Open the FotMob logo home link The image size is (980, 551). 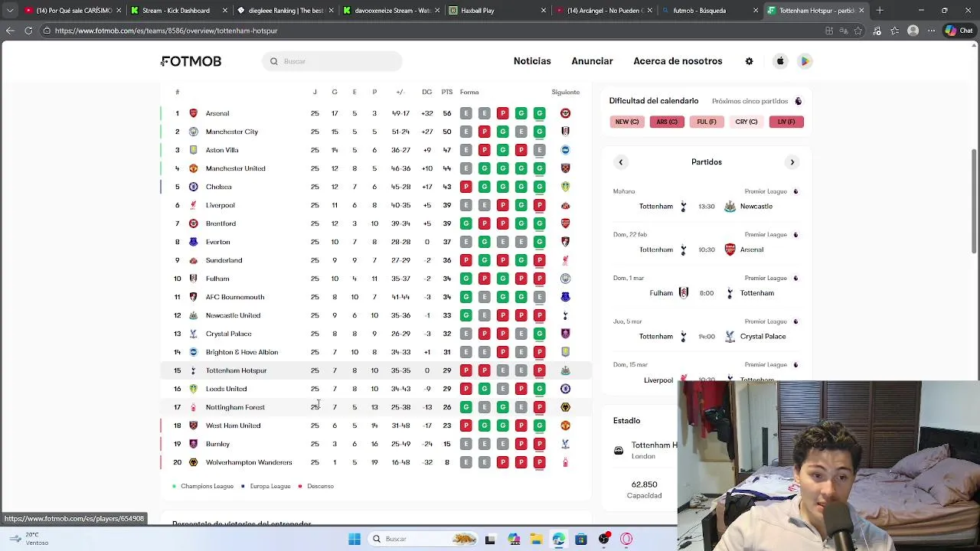click(x=191, y=61)
